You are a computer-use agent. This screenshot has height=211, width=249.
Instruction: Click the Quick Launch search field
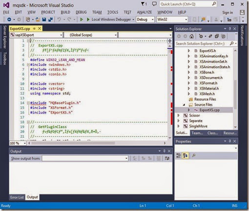pyautogui.click(x=188, y=4)
